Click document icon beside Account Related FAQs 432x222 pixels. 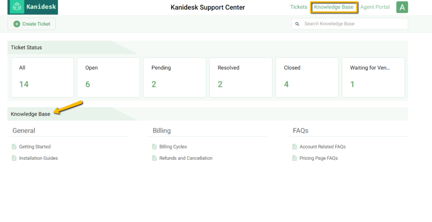tap(295, 147)
